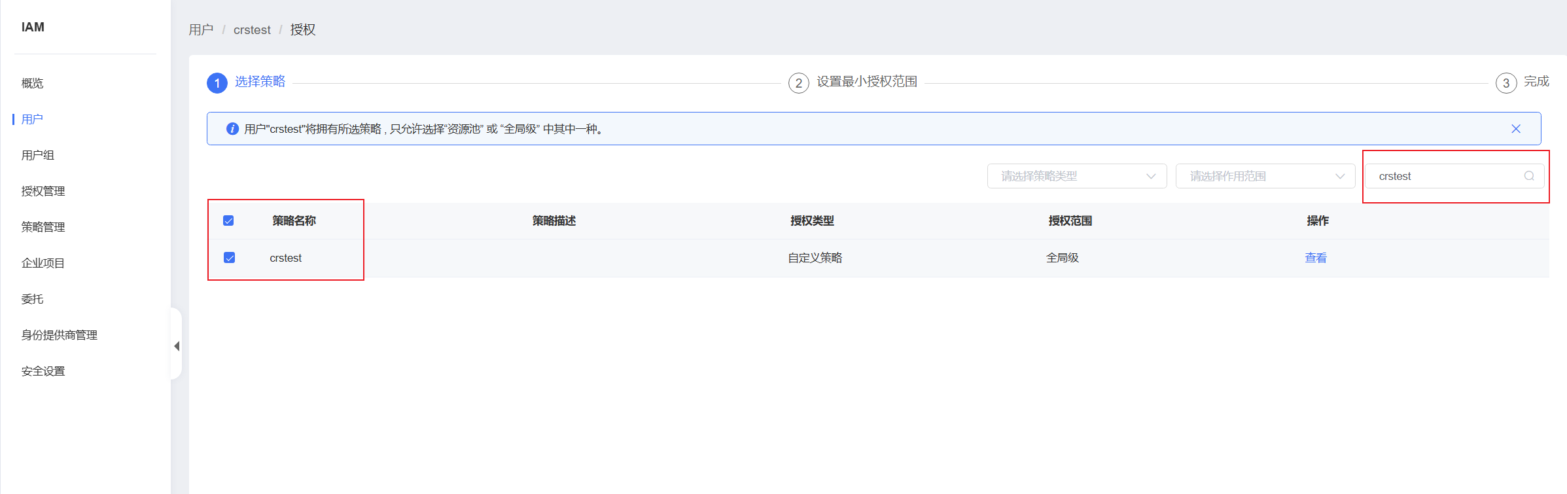
Task: Click step 3 circle icon
Action: pos(1505,83)
